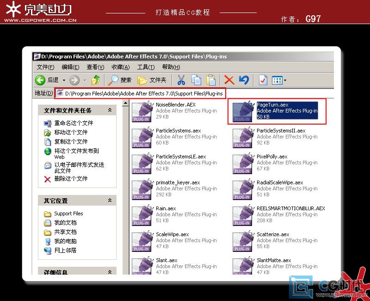This screenshot has width=370, height=301.
Task: Open the Forward button history dropdown arrow
Action: pyautogui.click(x=85, y=80)
